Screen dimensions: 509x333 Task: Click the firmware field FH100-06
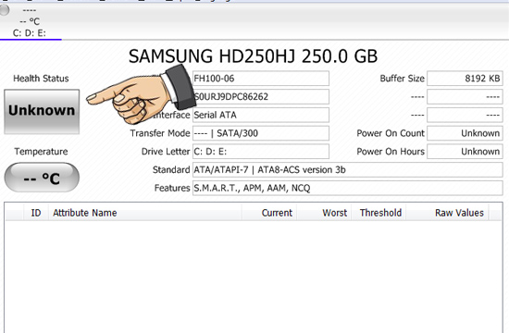261,79
